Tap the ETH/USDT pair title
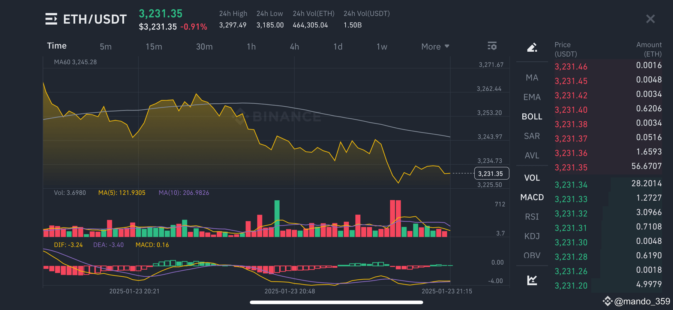The width and height of the screenshot is (673, 310). (95, 19)
